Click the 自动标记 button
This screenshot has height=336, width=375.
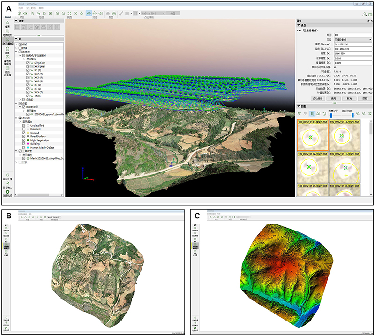point(318,98)
